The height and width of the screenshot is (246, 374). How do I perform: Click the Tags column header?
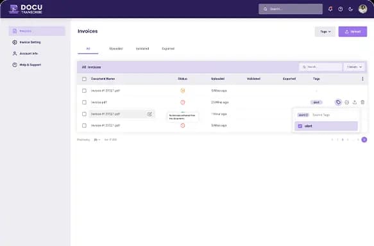pyautogui.click(x=316, y=79)
